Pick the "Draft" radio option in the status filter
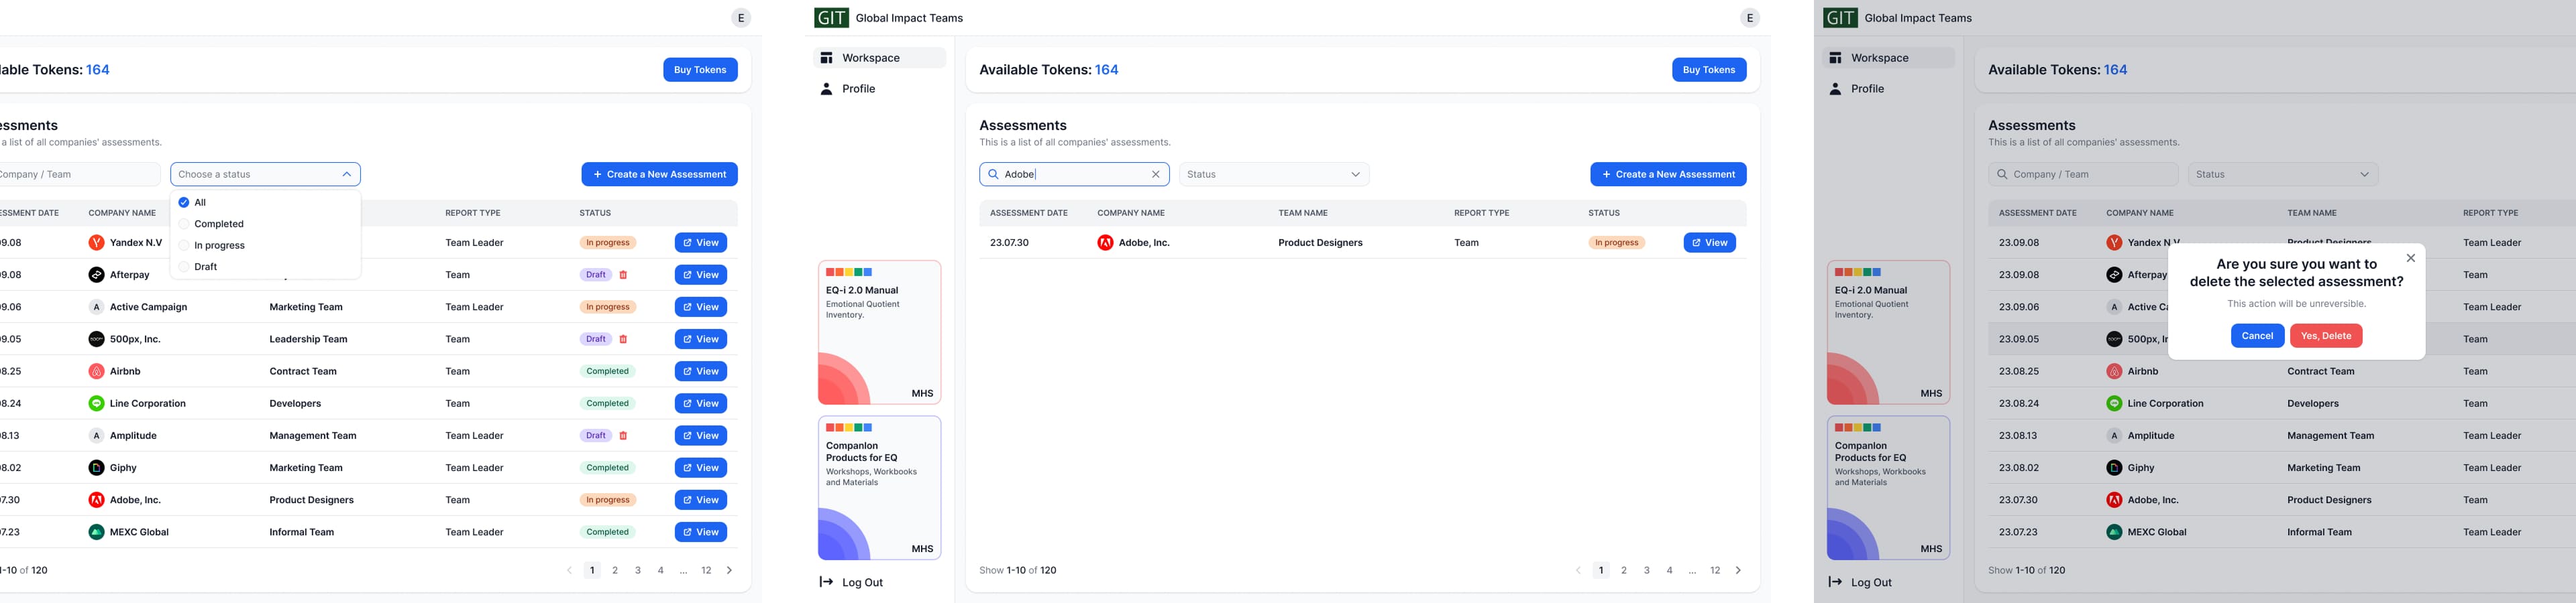The height and width of the screenshot is (603, 2576). pyautogui.click(x=184, y=267)
